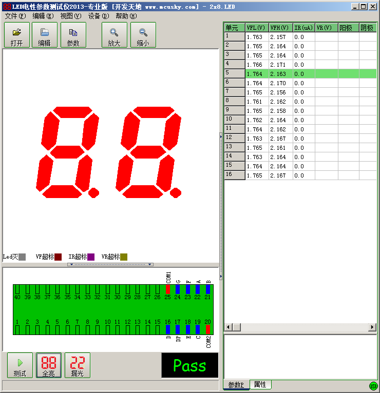Viewport: 380px width, 393px height.
Task: Collapse the horizontal splitter below the legend
Action: [110, 265]
